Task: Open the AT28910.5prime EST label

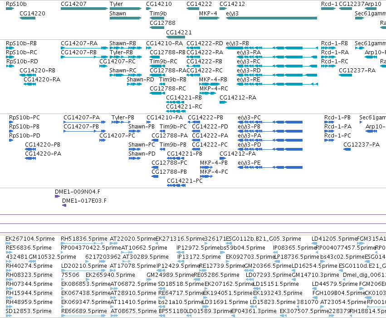Action: click(x=133, y=293)
